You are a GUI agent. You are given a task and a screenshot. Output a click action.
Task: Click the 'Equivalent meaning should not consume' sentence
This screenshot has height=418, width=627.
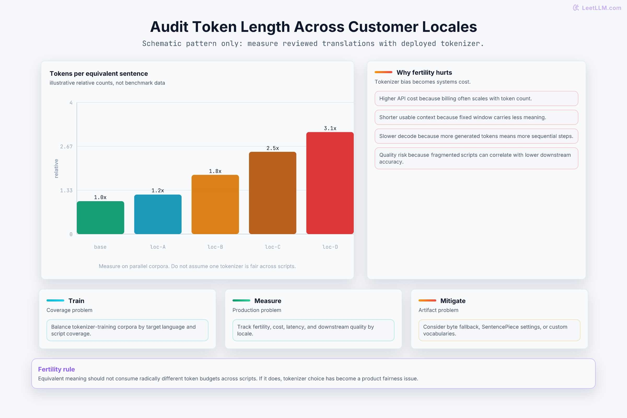coord(228,379)
